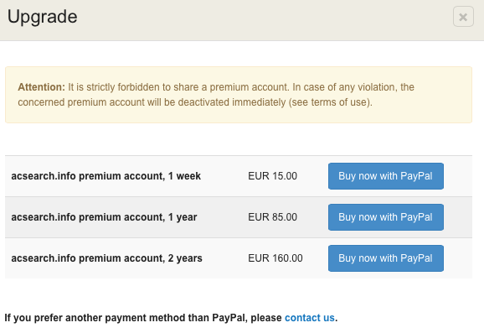Click the EUR 85.00 price
Viewport: 484px width, 333px height.
pos(272,217)
